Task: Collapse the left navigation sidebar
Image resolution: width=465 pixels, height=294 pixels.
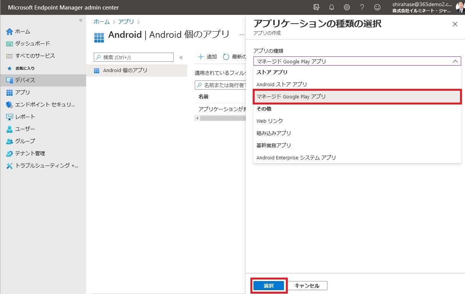Action: point(81,20)
